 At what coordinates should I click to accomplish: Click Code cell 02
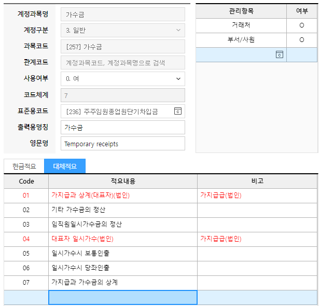pyautogui.click(x=26, y=210)
